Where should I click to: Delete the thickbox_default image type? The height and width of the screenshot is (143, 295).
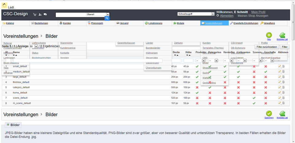click(x=283, y=82)
